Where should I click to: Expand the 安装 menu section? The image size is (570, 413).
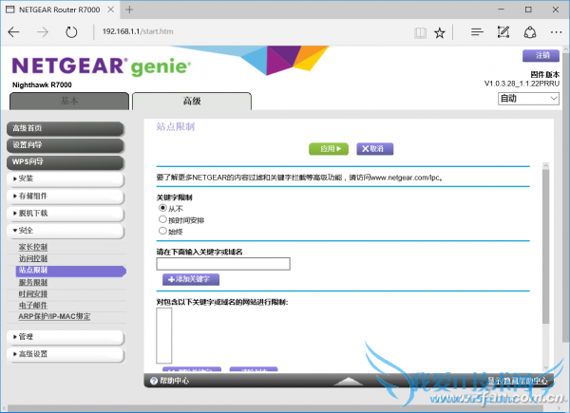(x=66, y=178)
